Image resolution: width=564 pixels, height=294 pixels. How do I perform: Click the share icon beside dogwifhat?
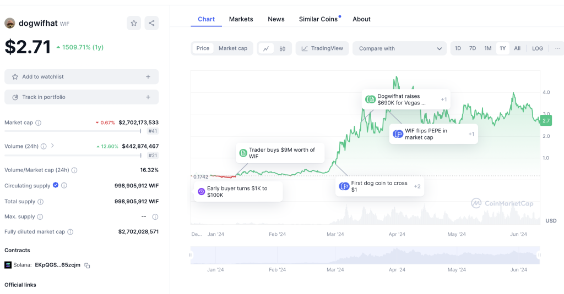(x=151, y=23)
